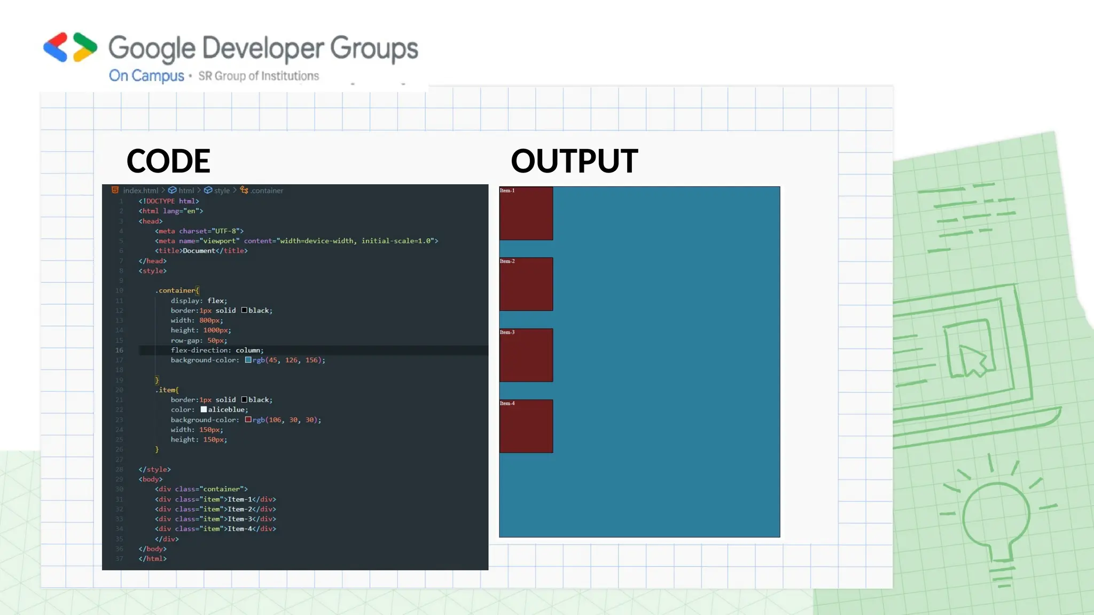Open black color swatch on line 12

(244, 310)
